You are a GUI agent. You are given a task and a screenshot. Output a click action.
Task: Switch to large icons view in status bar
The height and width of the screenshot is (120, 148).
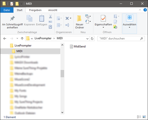click(144, 117)
